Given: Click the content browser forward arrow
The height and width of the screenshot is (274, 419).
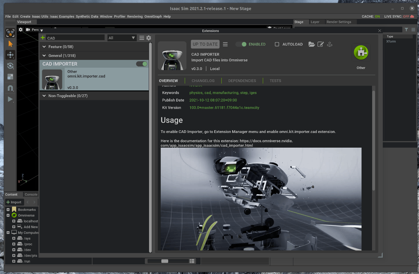Looking at the screenshot, I should coord(34,202).
